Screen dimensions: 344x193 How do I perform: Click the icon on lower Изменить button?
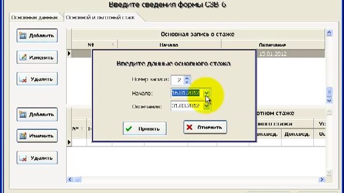(23, 136)
